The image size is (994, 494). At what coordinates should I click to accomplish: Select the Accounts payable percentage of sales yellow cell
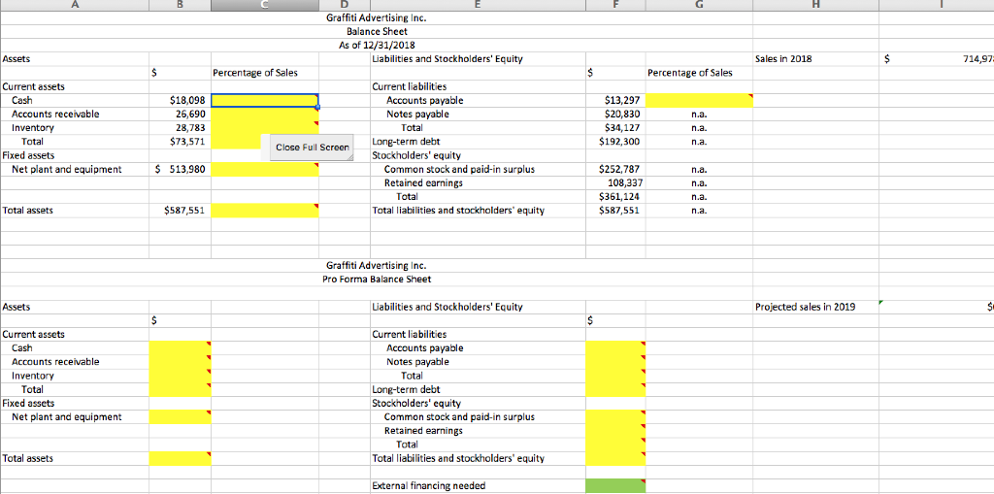coord(700,100)
